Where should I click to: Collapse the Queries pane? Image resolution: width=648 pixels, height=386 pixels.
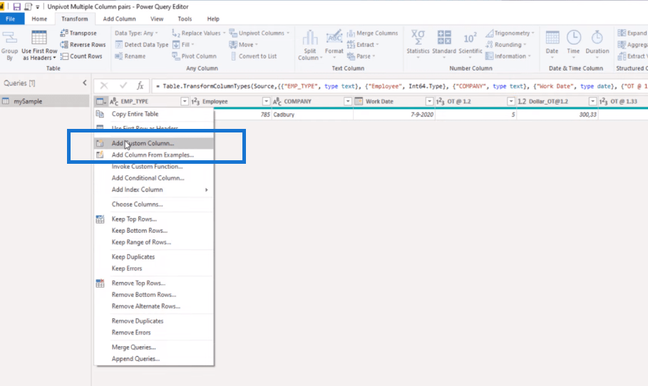click(x=85, y=83)
